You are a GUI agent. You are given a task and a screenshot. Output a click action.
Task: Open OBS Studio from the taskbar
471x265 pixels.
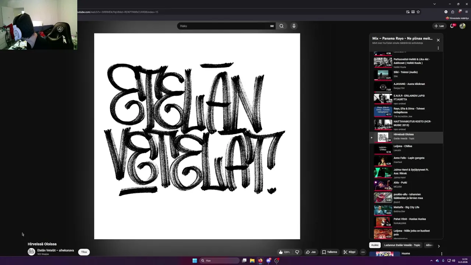pos(277,261)
